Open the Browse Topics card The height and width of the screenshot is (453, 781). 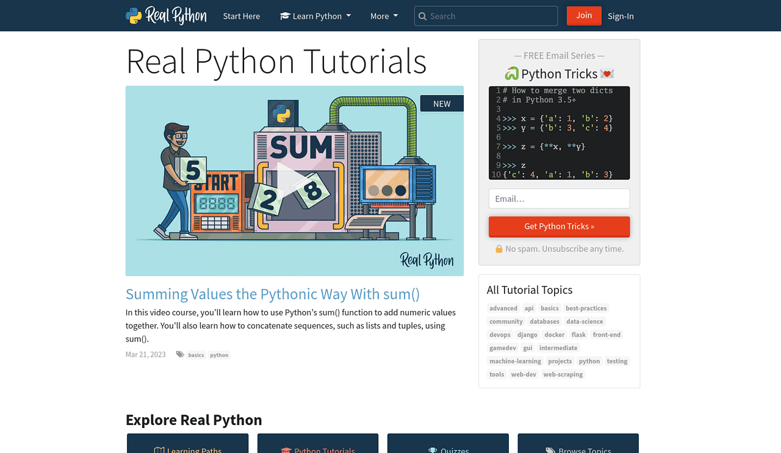pyautogui.click(x=578, y=443)
